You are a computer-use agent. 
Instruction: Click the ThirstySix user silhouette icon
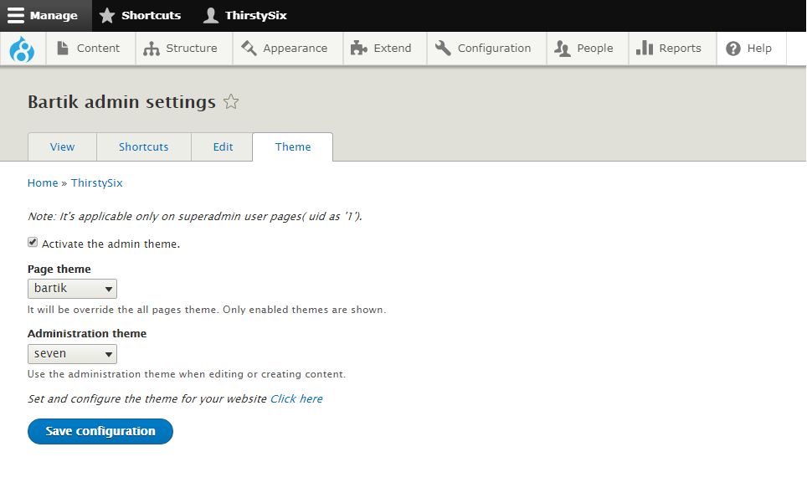coord(210,15)
